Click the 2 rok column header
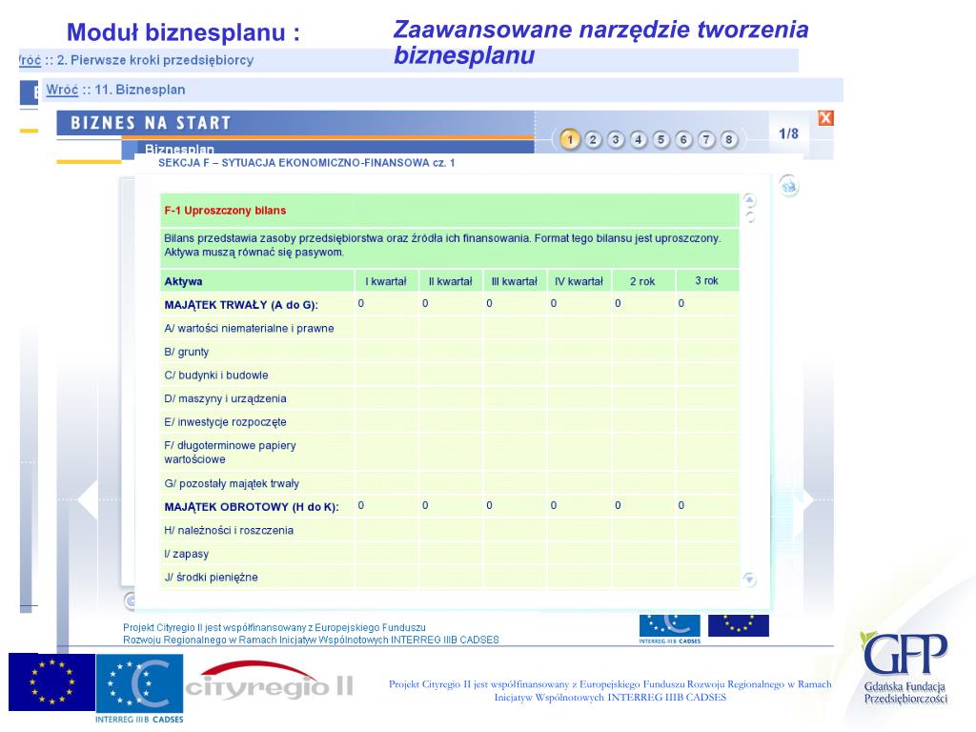Viewport: 976px width, 732px height. tap(642, 281)
